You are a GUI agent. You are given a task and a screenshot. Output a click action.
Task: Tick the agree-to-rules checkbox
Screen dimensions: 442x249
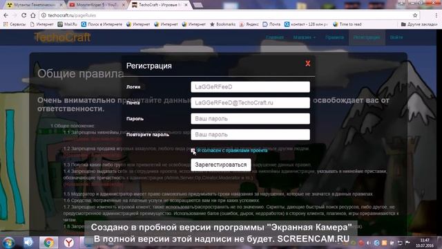coord(193,151)
